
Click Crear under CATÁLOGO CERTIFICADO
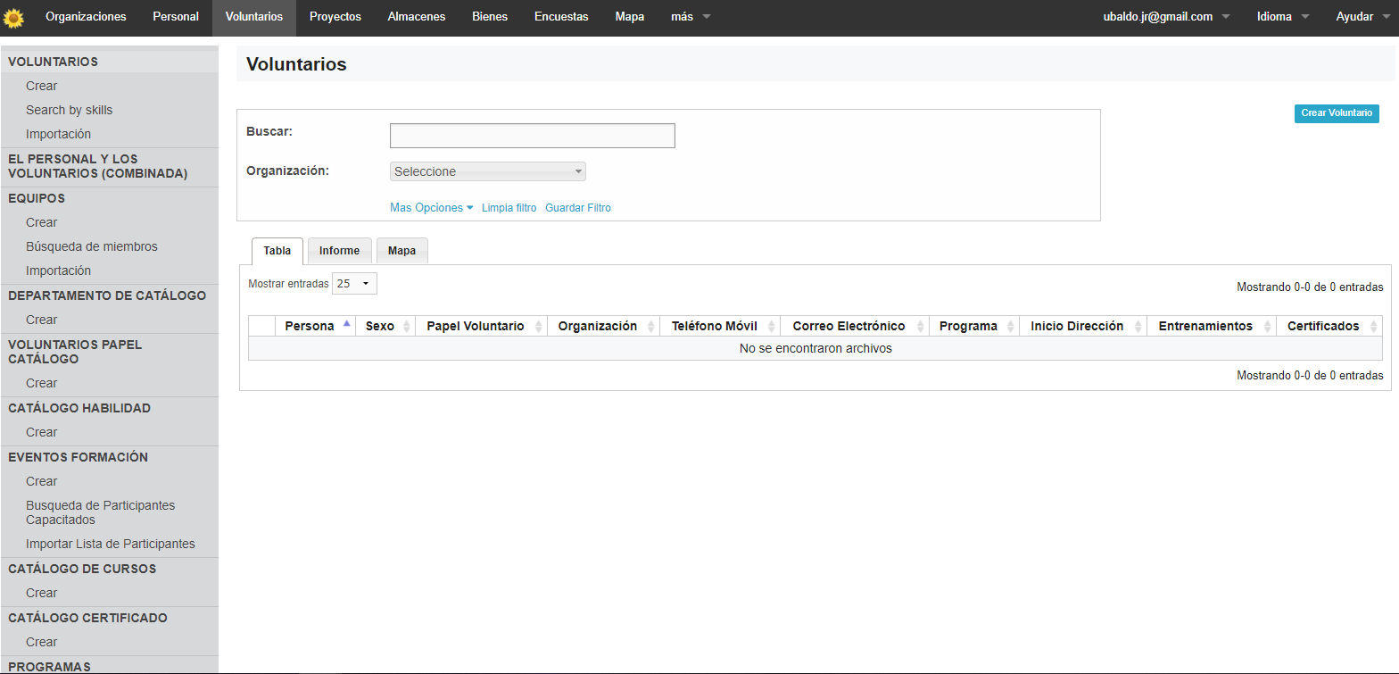pos(42,642)
